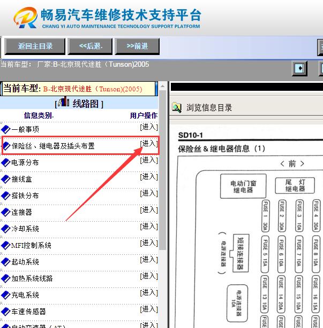Open [进入] link for 搭铁分布
Image resolution: width=323 pixels, height=328 pixels.
point(149,193)
